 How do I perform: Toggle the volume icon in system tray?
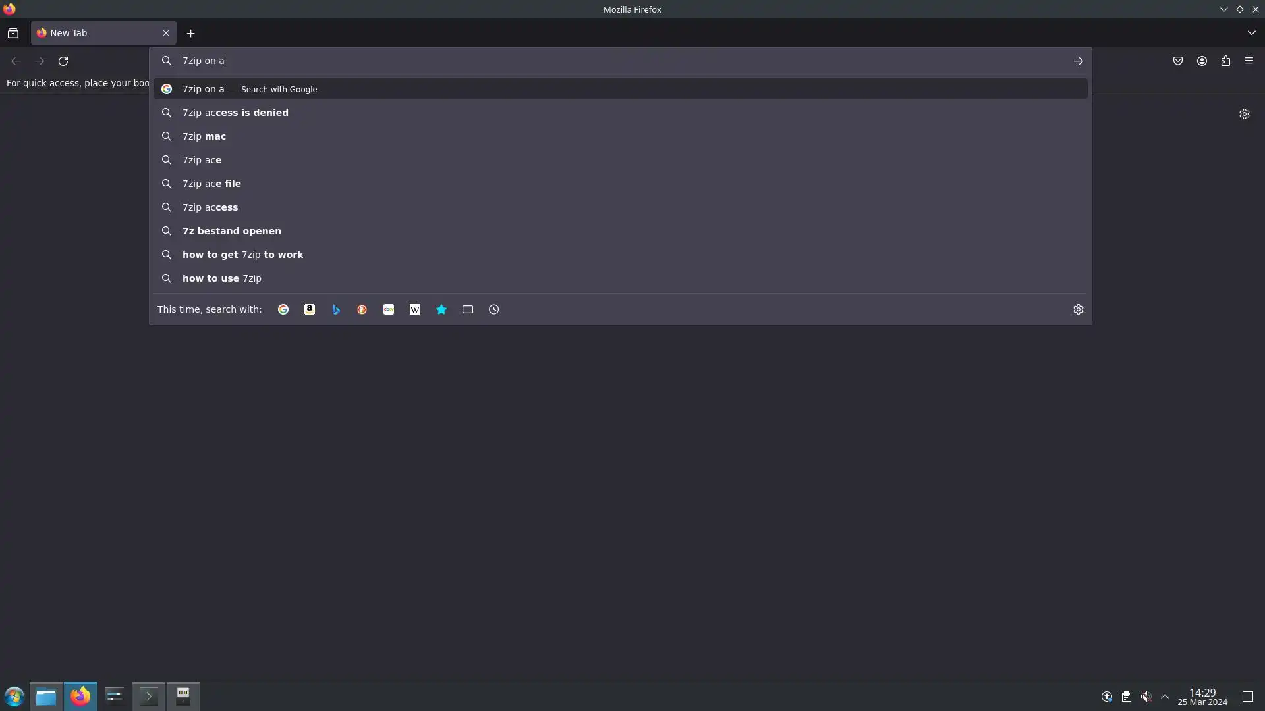click(x=1146, y=697)
